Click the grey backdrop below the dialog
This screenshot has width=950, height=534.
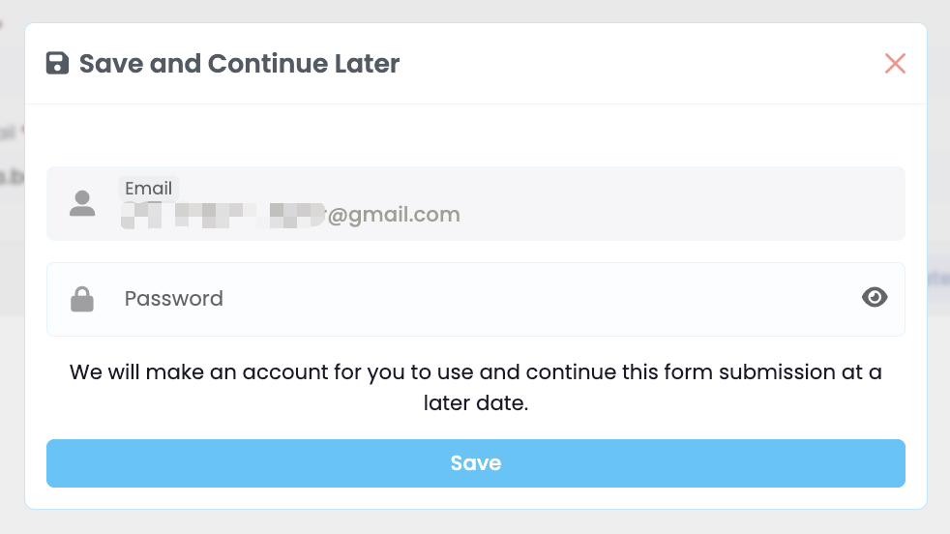point(476,521)
